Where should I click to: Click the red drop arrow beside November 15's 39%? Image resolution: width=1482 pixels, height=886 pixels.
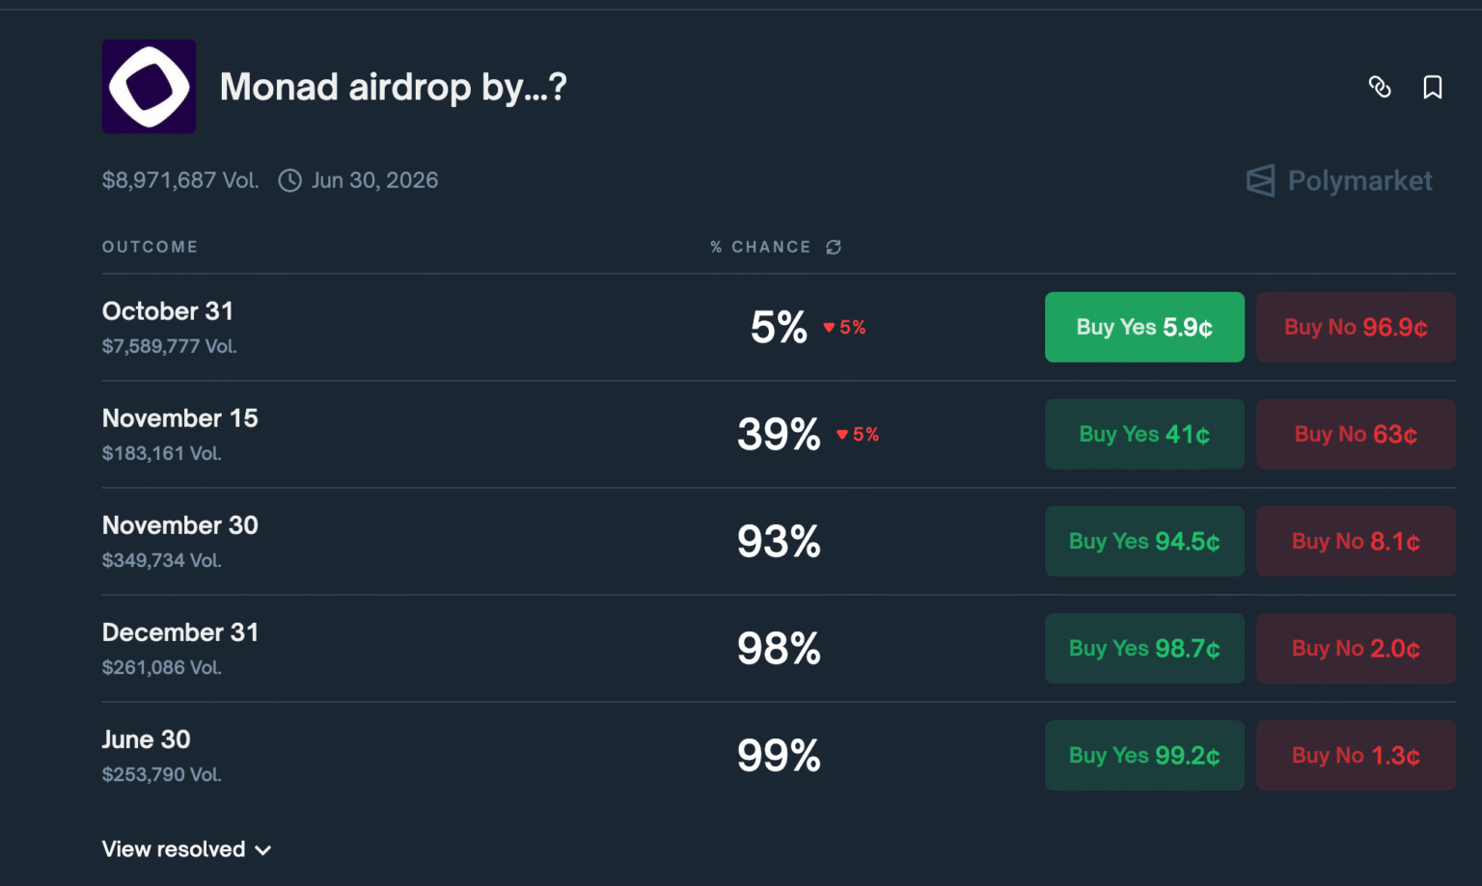click(x=840, y=434)
